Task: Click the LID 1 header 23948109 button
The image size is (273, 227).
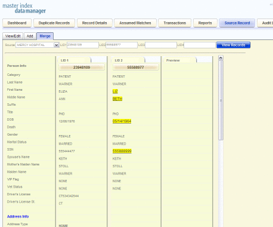Action: coord(82,68)
